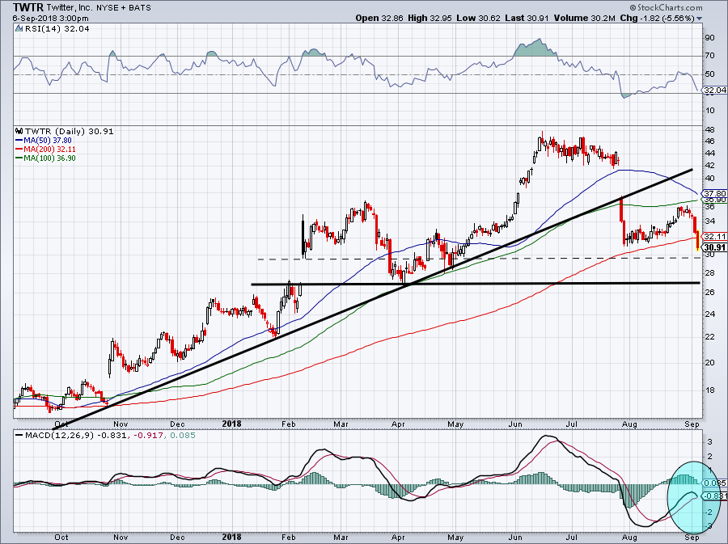Click the candlestick icon beside TWTR (Daily)
Viewport: 728px width, 544px height.
click(x=19, y=131)
